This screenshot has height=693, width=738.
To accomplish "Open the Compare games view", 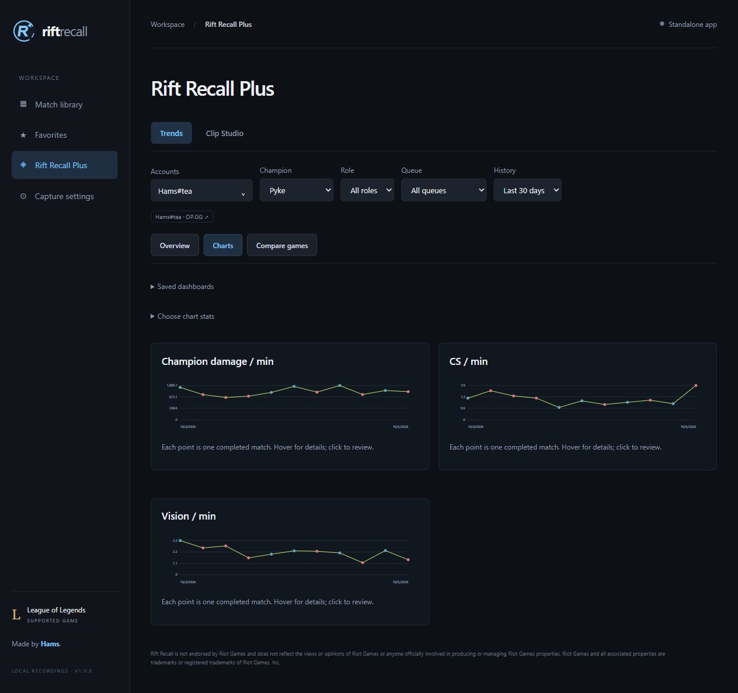I will pyautogui.click(x=282, y=245).
